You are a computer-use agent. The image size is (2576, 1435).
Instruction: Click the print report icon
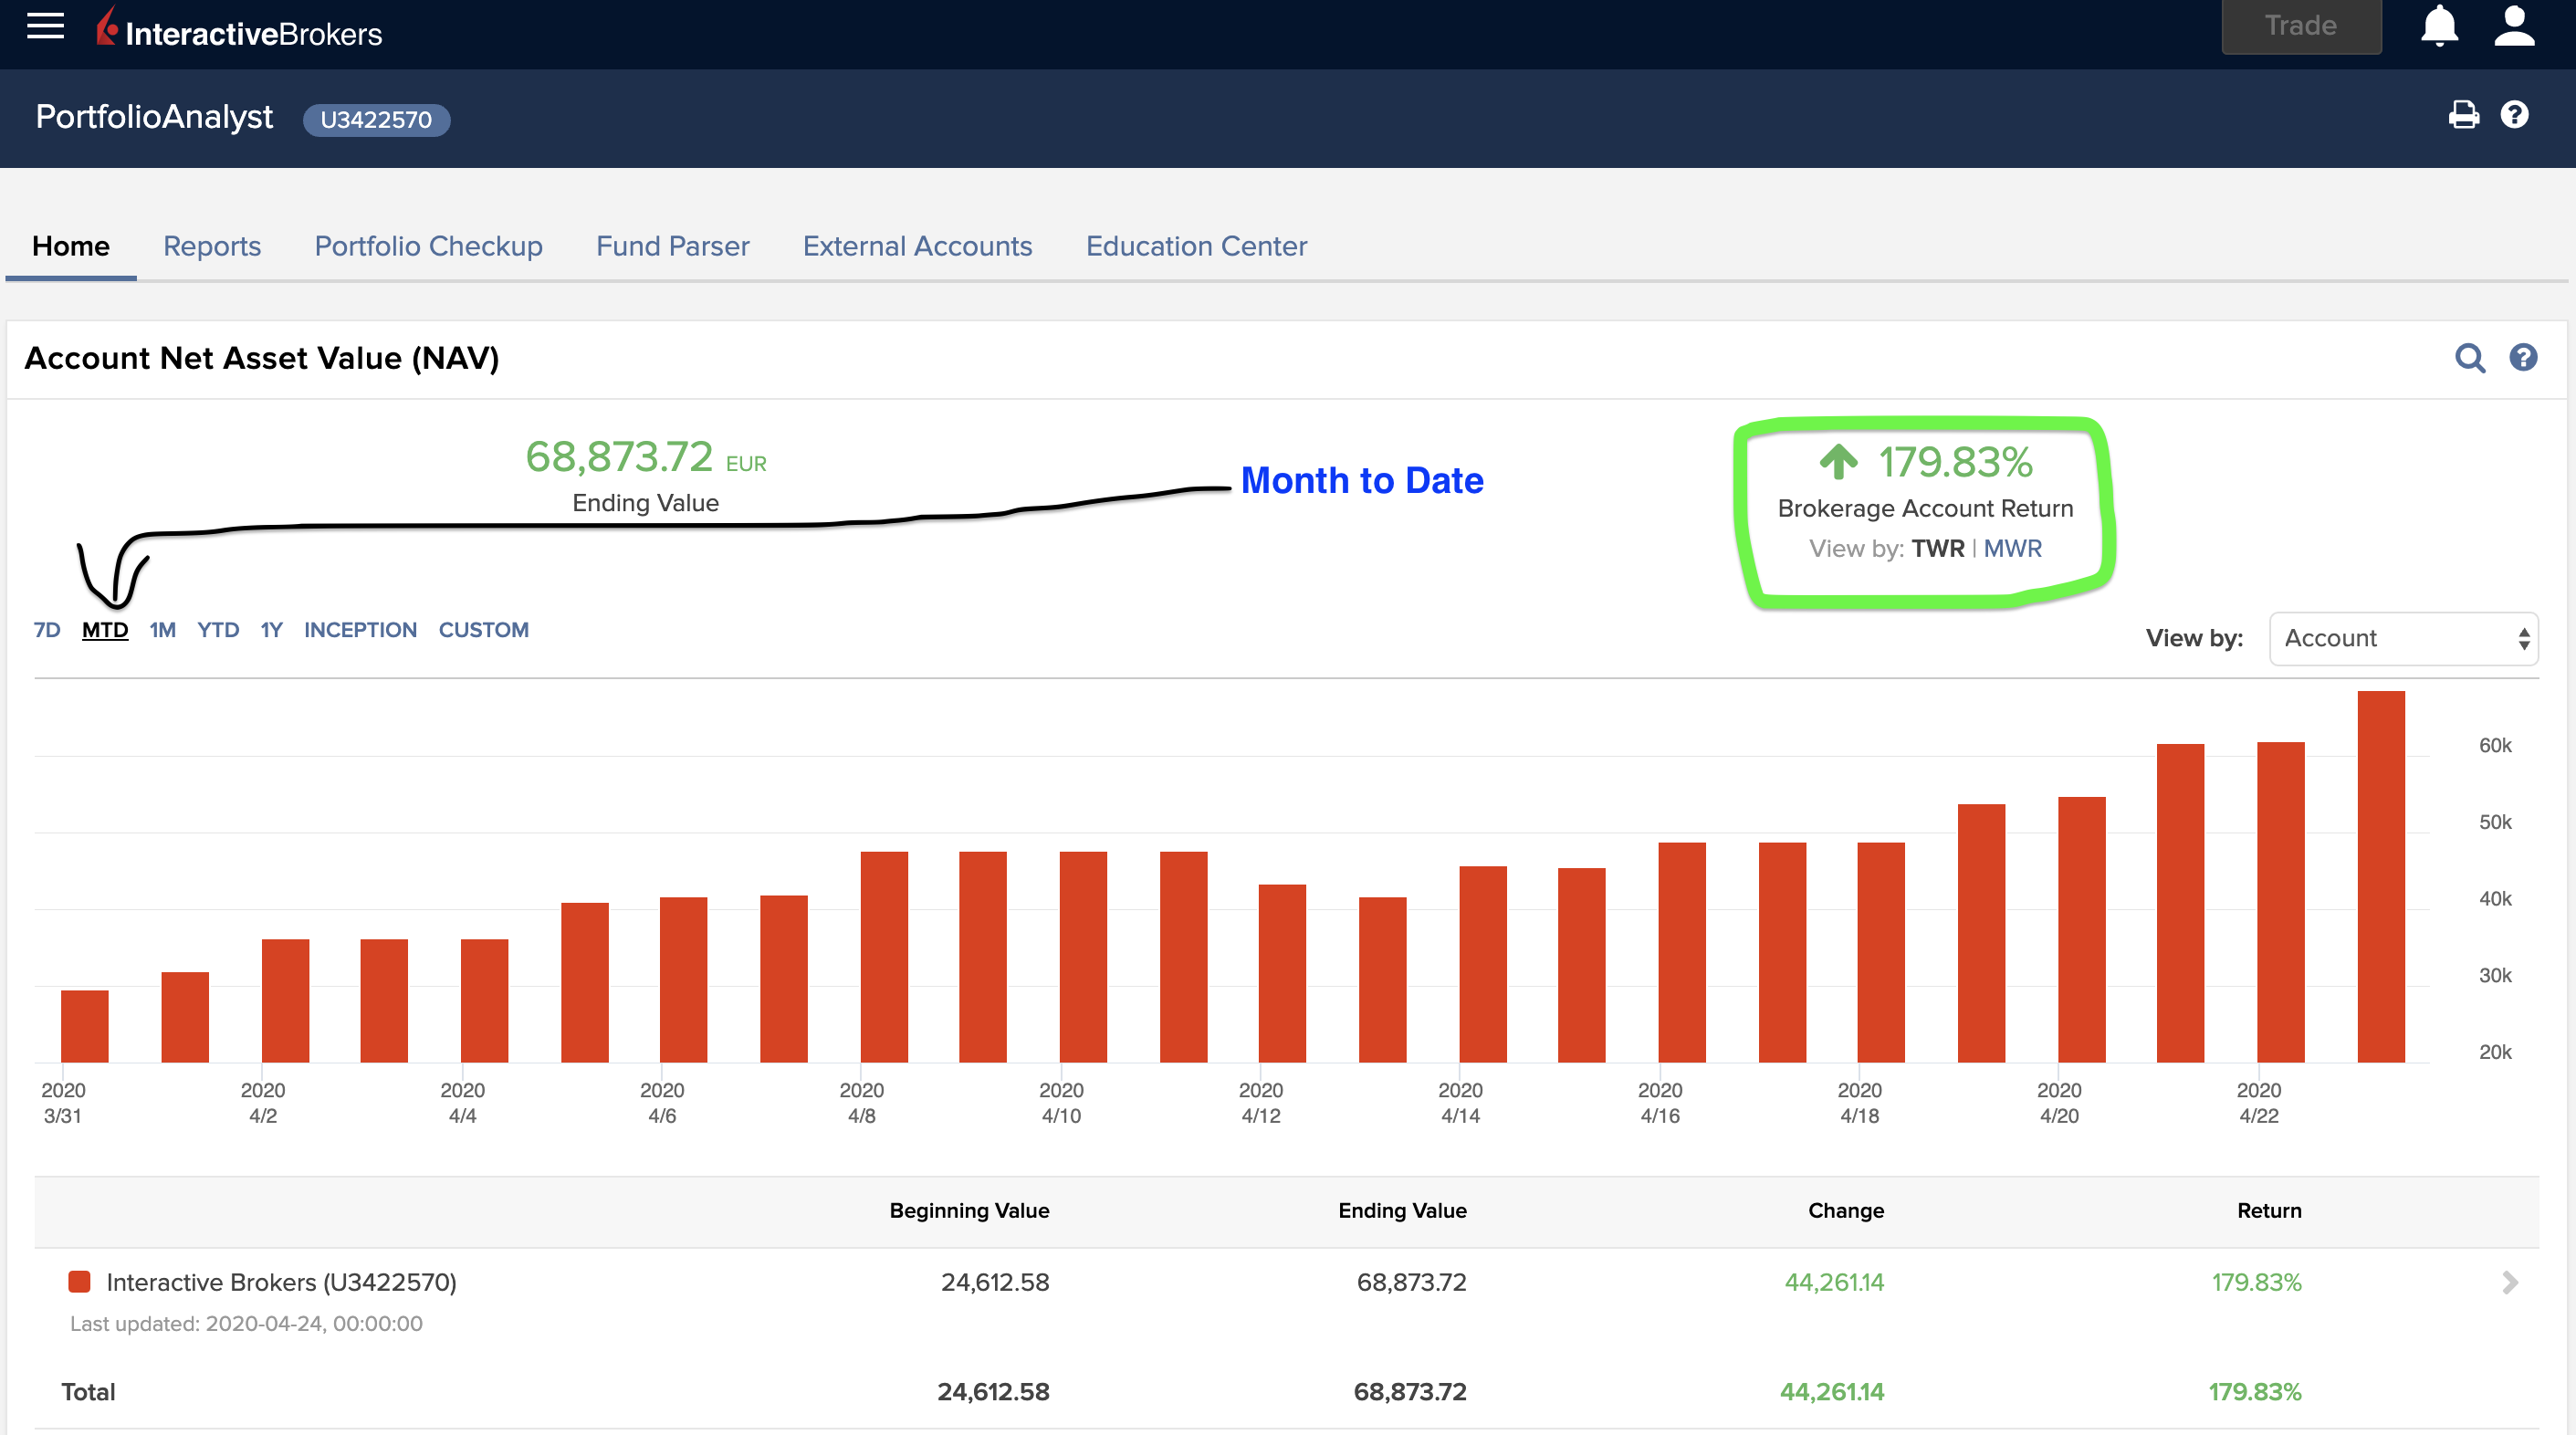click(x=2463, y=116)
